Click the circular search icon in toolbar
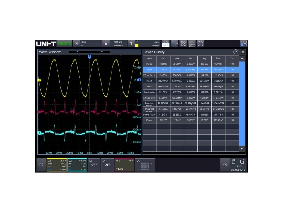 pyautogui.click(x=201, y=44)
